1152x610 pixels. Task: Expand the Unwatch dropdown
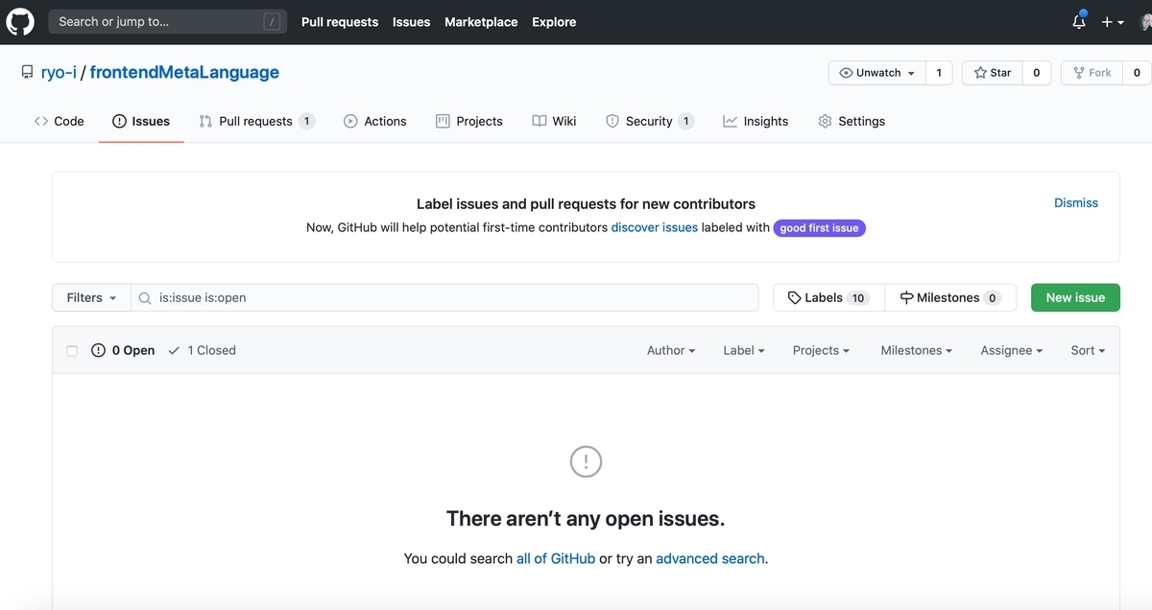[x=876, y=73]
